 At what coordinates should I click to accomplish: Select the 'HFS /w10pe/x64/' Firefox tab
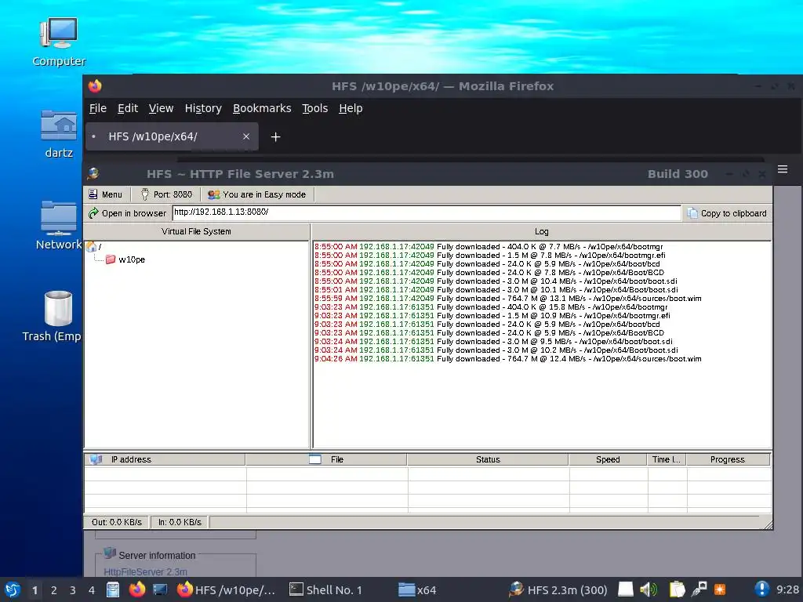[172, 136]
